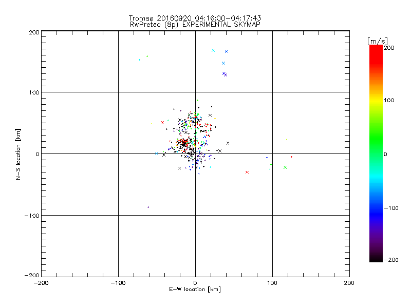Click the red X marker southeast of the cluster
The image size is (411, 308).
click(247, 172)
